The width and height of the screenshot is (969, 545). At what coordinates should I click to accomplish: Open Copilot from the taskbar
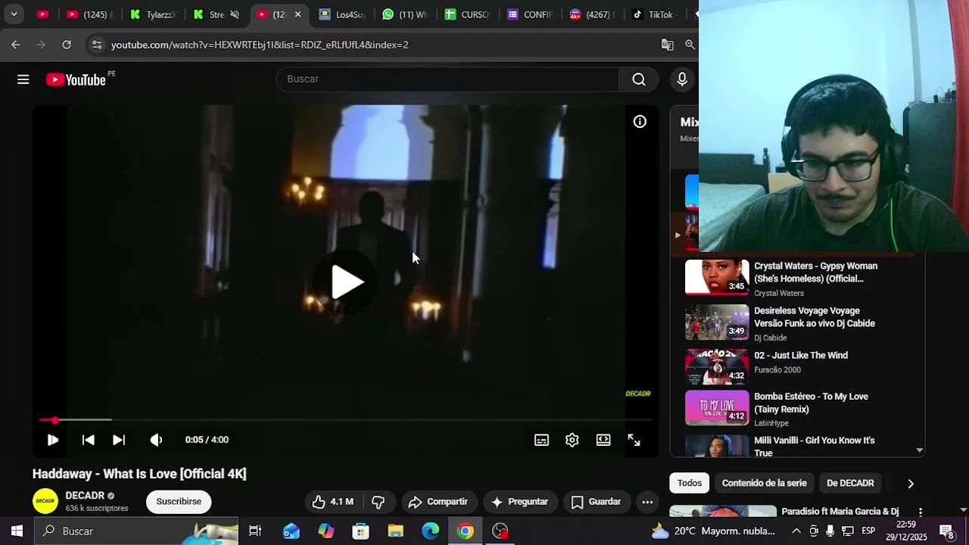326,531
